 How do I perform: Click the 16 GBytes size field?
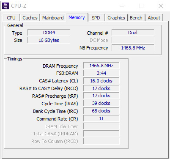click(49, 40)
